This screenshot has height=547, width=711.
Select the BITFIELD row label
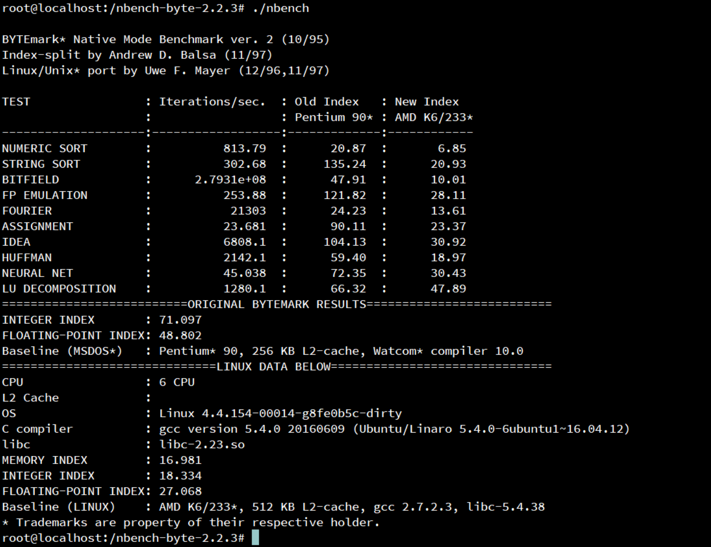31,180
